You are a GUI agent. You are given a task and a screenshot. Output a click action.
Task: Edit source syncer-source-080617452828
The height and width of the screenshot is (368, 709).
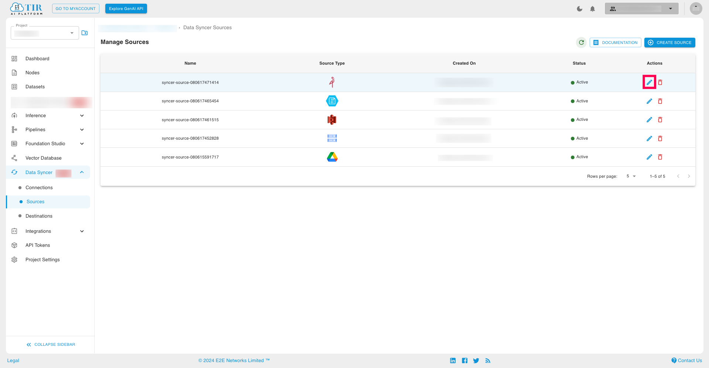[649, 139]
